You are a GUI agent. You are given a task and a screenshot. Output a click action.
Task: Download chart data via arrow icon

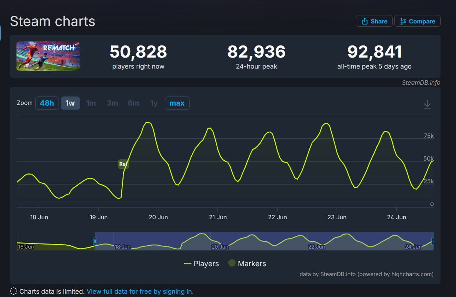pyautogui.click(x=427, y=104)
